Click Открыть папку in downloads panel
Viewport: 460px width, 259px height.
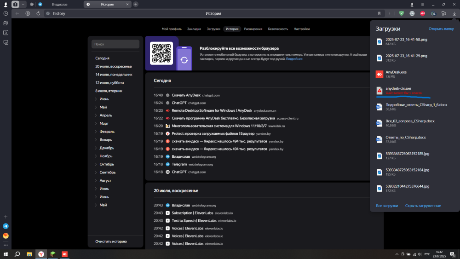click(441, 29)
